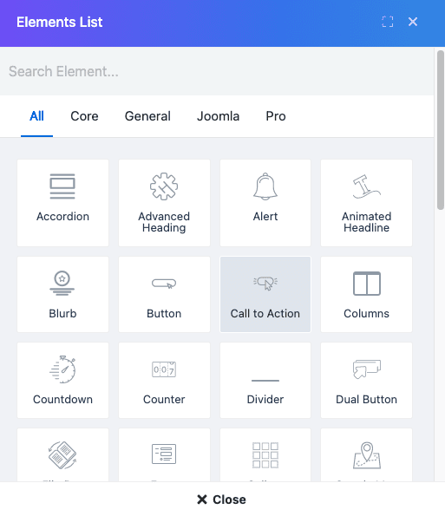Viewport: 445px width, 516px height.
Task: Insert the Countdown timer element
Action: tap(62, 381)
